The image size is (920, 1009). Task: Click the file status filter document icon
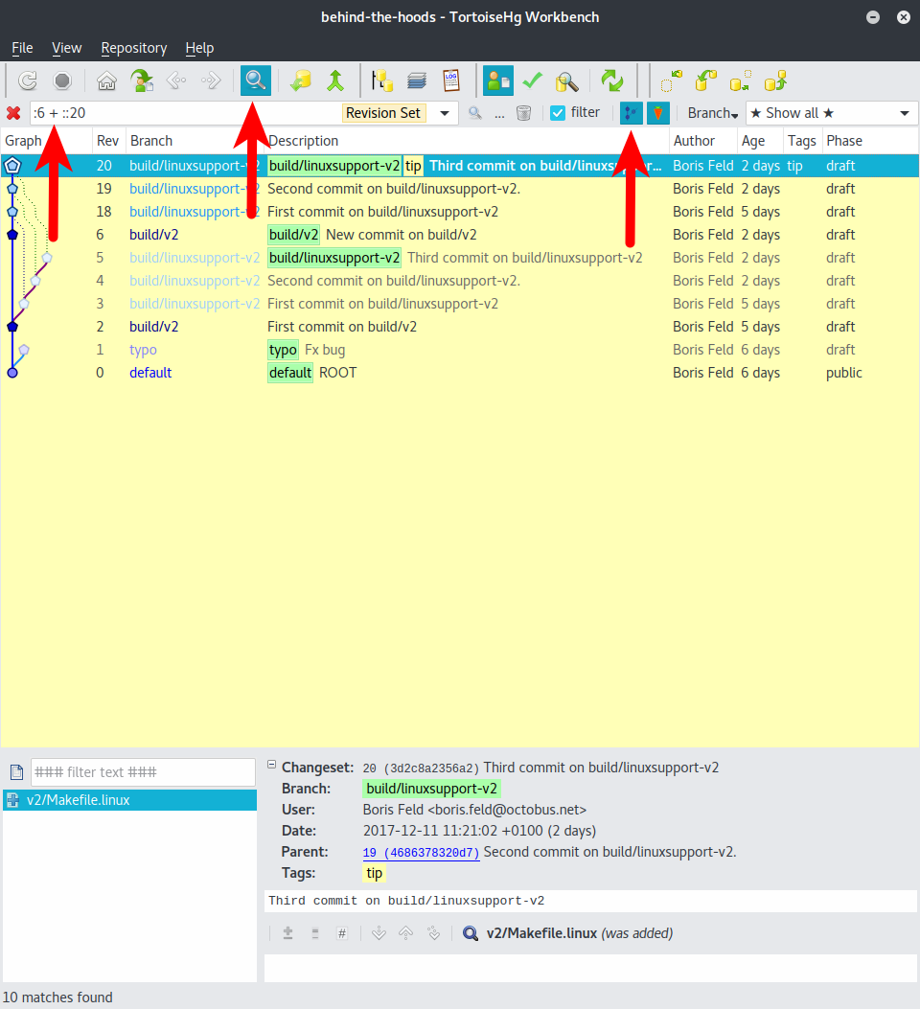click(x=16, y=772)
